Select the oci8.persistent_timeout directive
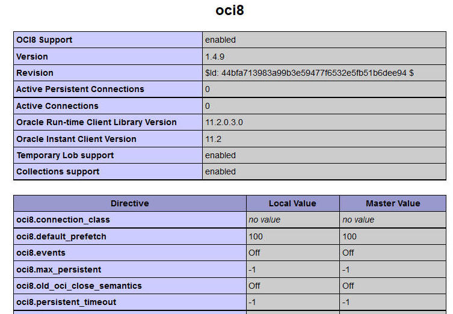The image size is (453, 314). 66,302
